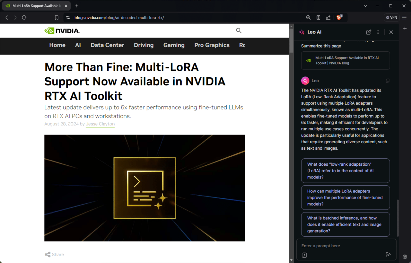Open the tab search dropdown chevron
Viewport: 411px width, 263px height.
coord(365,5)
